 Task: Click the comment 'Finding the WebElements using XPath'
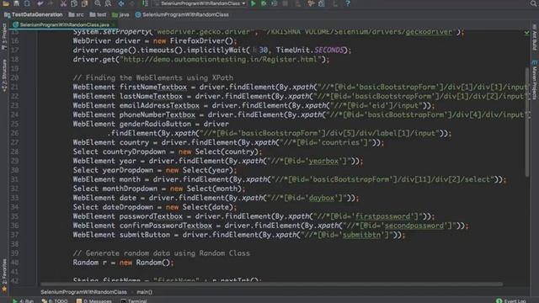(x=153, y=78)
